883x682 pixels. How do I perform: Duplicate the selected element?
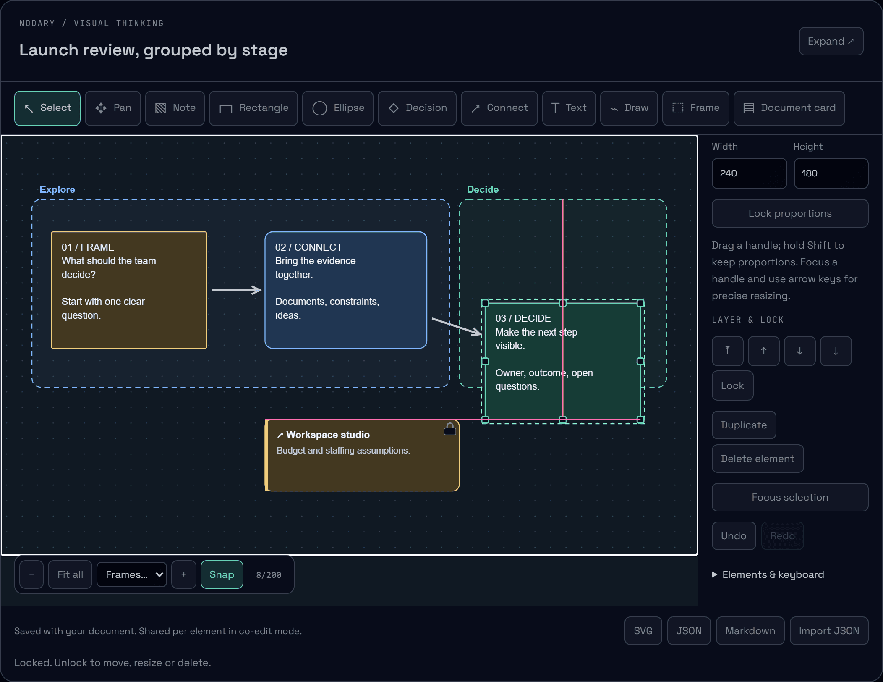pos(744,425)
